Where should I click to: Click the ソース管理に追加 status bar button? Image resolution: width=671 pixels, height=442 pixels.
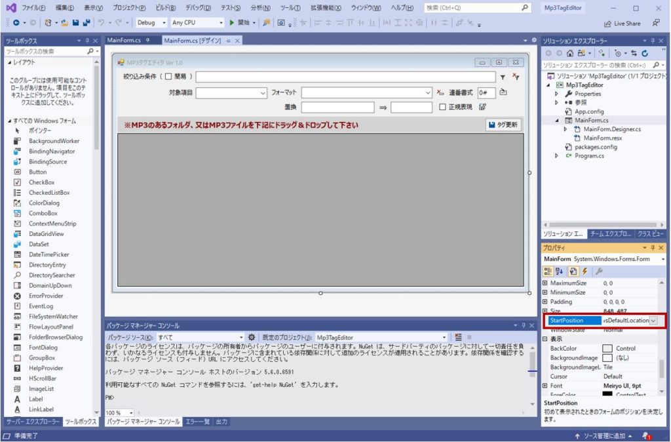(604, 436)
